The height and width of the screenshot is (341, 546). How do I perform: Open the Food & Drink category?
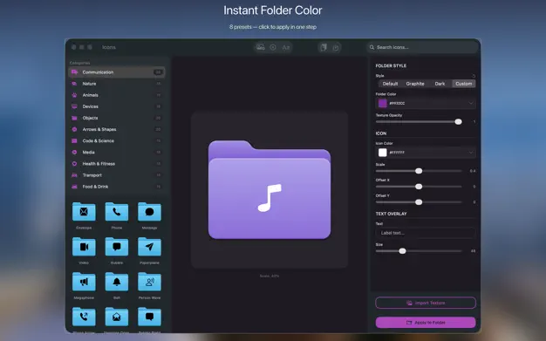point(116,187)
